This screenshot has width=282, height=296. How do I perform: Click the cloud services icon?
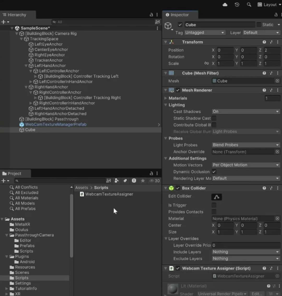(225, 5)
